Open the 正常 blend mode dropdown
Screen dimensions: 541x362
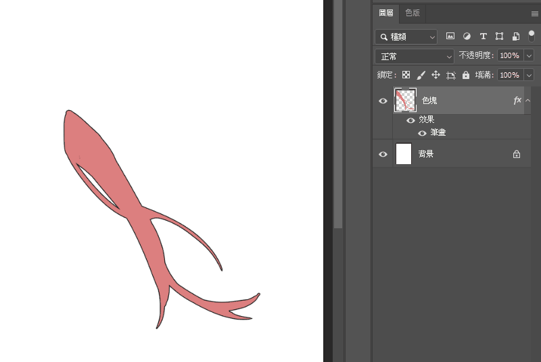click(415, 56)
